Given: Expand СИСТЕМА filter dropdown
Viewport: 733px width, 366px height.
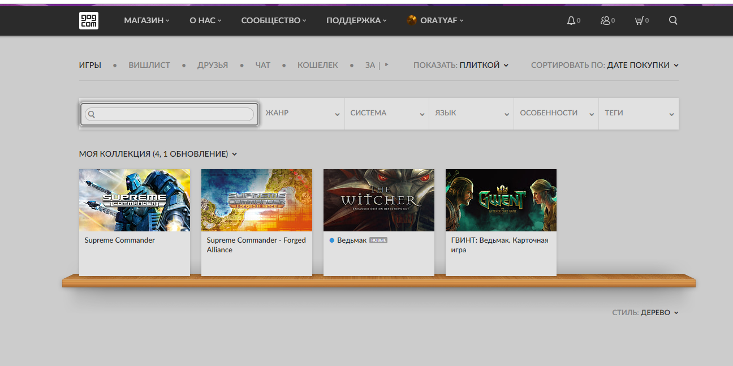Looking at the screenshot, I should [x=387, y=113].
